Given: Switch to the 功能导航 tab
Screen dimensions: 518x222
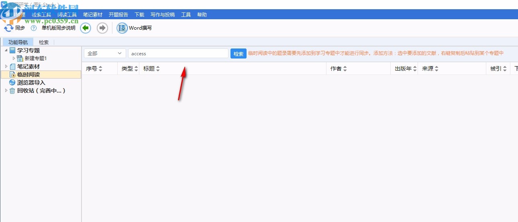Looking at the screenshot, I should pos(18,42).
